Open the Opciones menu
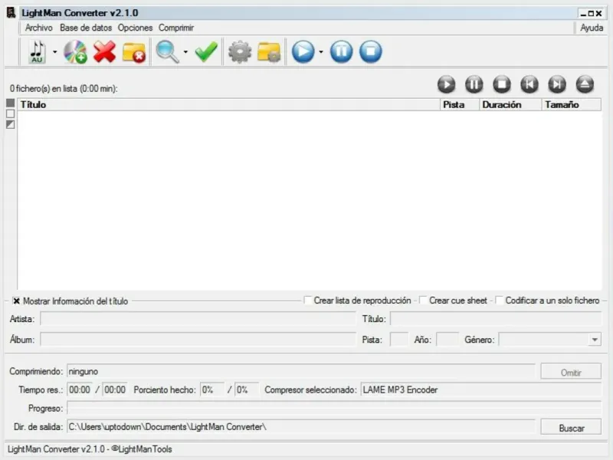The width and height of the screenshot is (613, 460). coord(136,28)
